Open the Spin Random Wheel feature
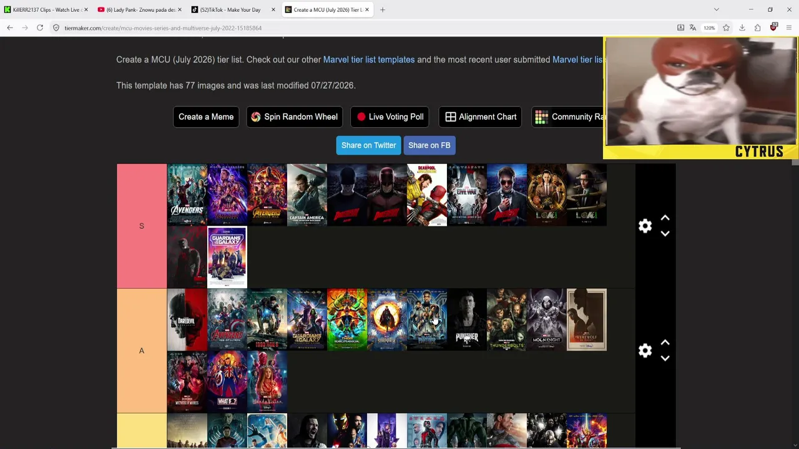This screenshot has width=799, height=449. 295,117
